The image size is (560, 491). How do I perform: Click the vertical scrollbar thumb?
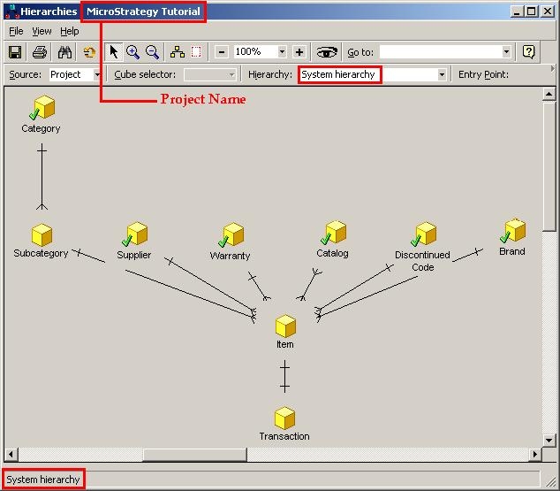click(549, 166)
